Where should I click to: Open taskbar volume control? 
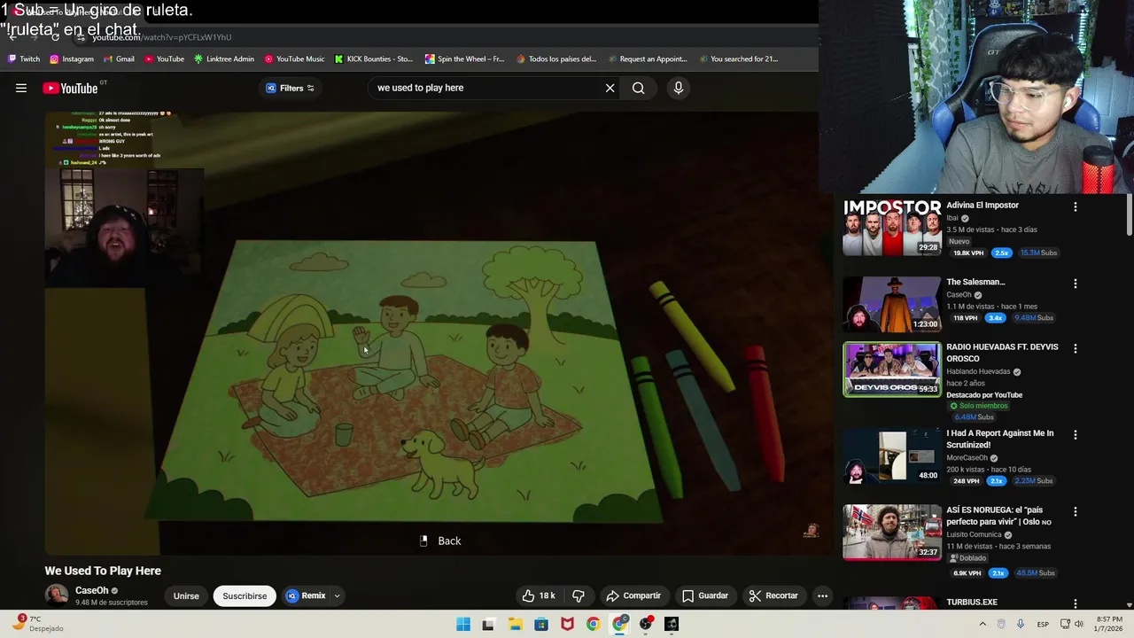[x=1079, y=624]
